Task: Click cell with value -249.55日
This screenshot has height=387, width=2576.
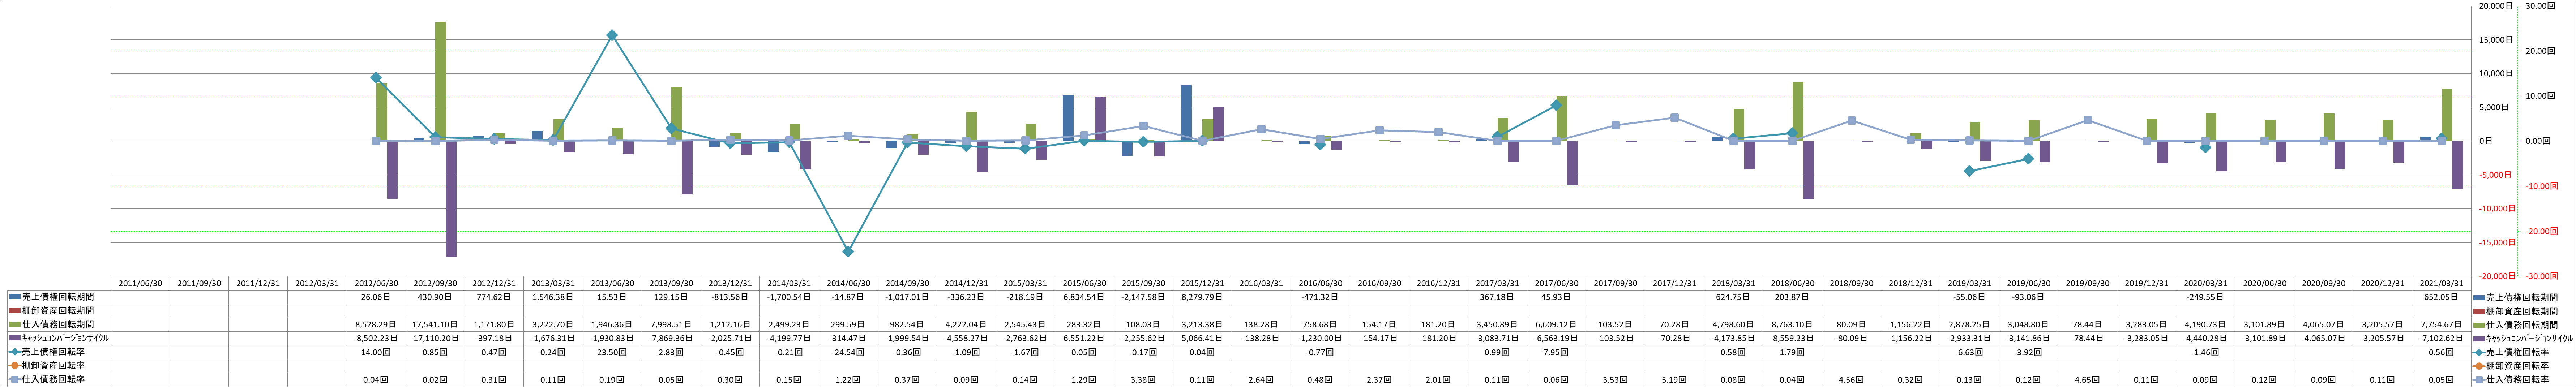Action: tap(2205, 297)
